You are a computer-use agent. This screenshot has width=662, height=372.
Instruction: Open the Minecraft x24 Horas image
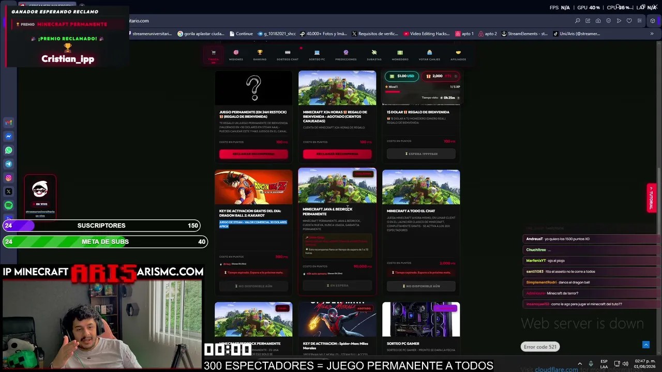[x=337, y=88]
